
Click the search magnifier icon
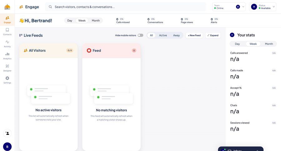(50, 7)
